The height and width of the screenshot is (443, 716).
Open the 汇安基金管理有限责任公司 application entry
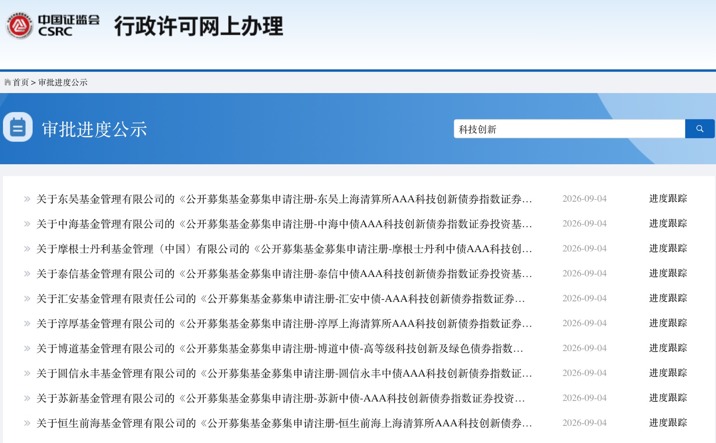(281, 298)
